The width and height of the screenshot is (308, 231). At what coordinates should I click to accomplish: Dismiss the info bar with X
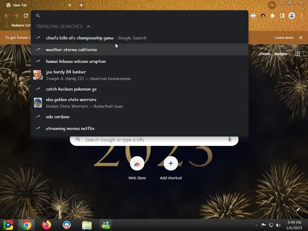pyautogui.click(x=301, y=38)
